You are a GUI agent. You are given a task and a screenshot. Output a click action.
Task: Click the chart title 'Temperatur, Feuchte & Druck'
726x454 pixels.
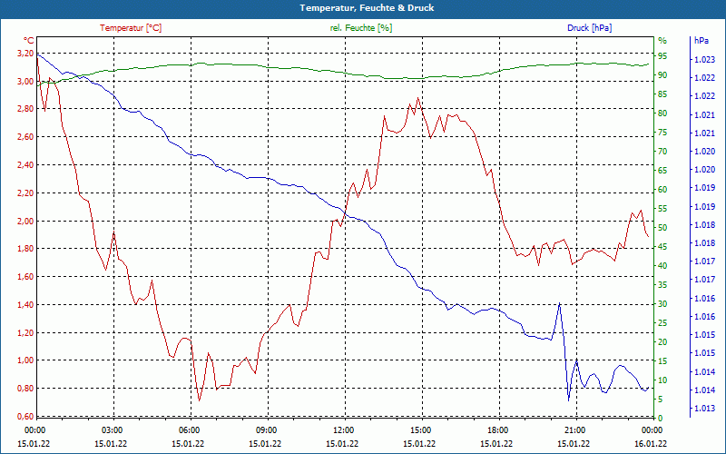[367, 8]
